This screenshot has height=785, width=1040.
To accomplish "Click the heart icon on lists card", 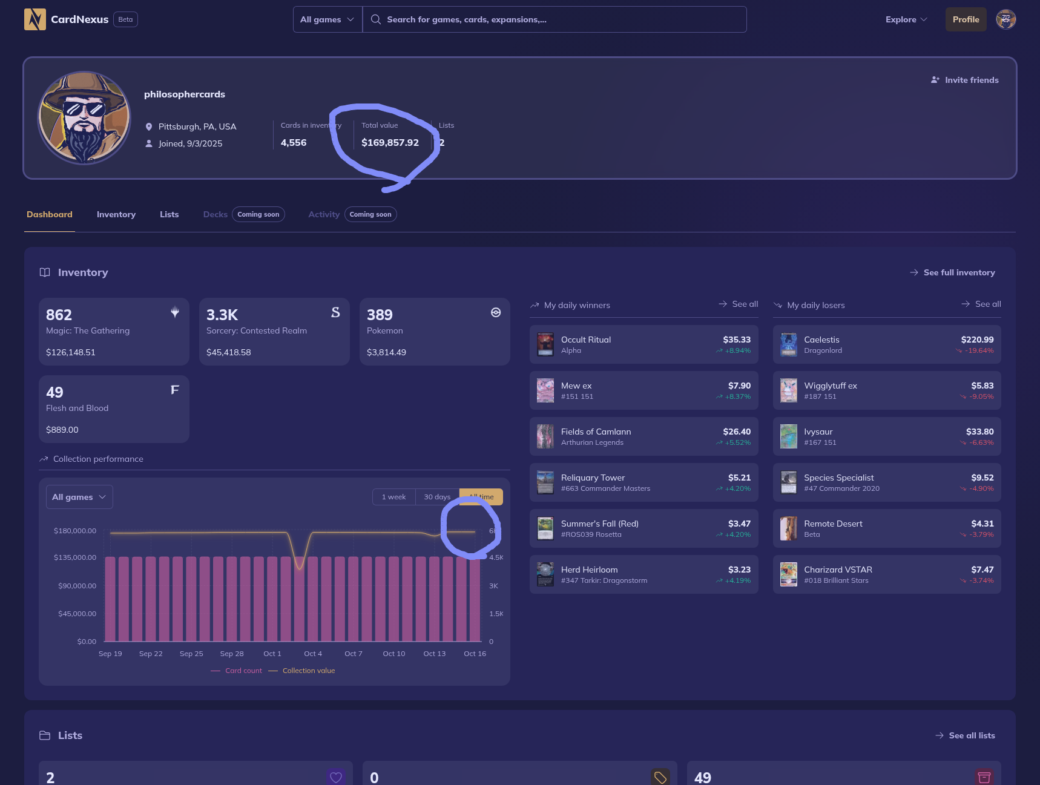I will coord(336,777).
